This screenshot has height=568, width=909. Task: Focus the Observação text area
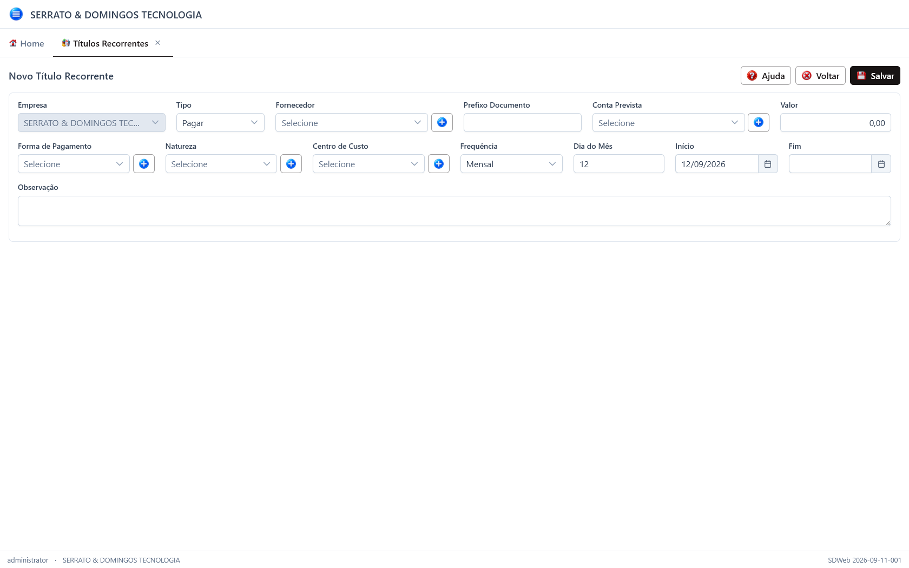point(454,211)
